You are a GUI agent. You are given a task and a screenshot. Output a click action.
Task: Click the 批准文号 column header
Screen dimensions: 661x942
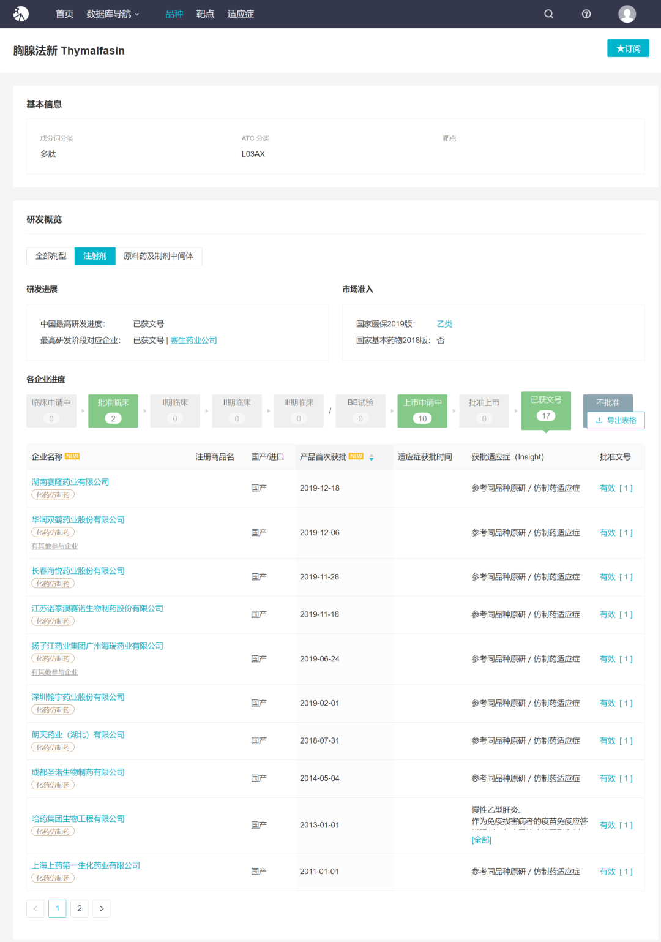point(615,457)
